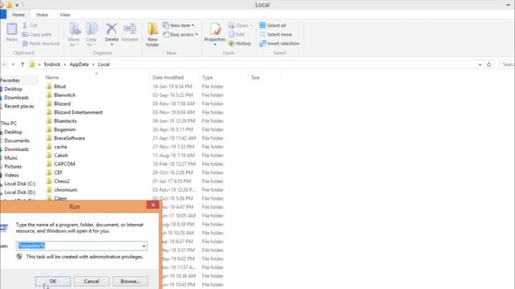The image size is (515, 289).
Task: Select the Bluestacks folder
Action: coord(65,120)
